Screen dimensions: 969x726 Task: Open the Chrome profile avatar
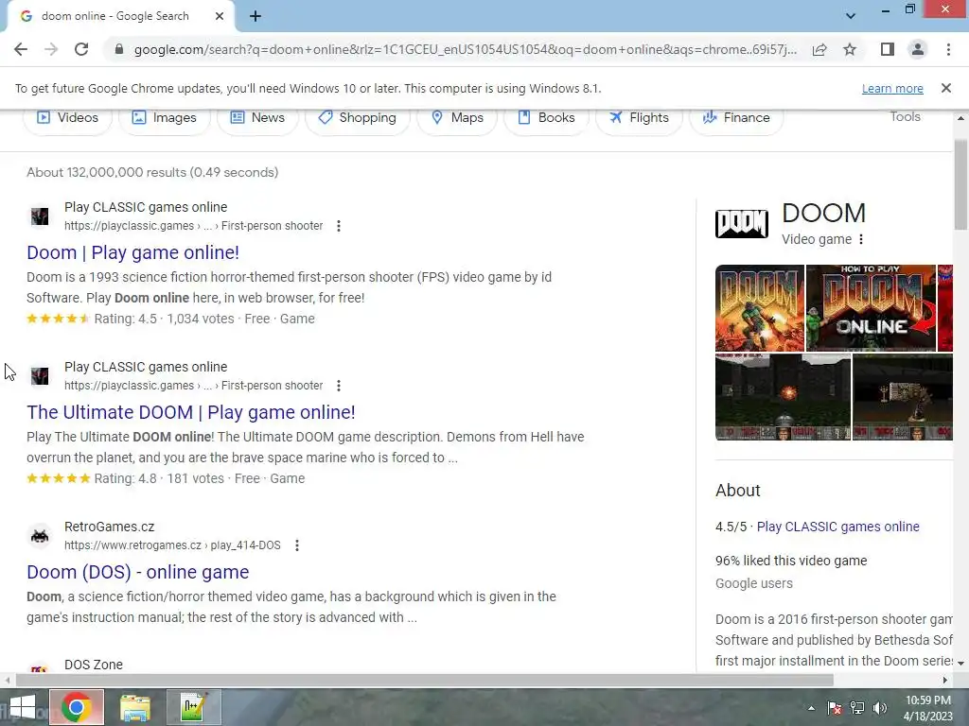(918, 49)
